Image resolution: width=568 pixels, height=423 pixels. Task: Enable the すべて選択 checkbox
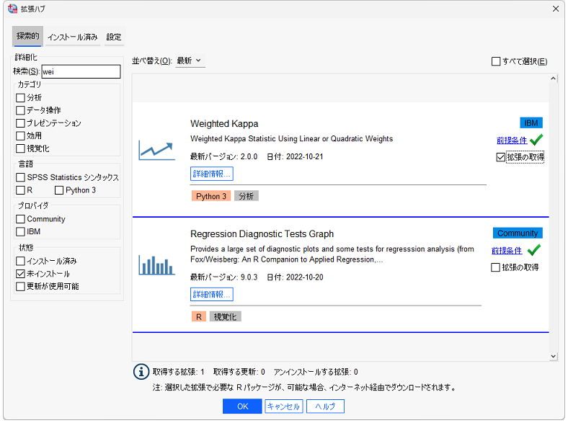point(496,61)
